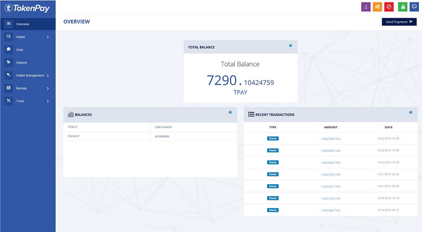
Task: Click the purple Tor status icon
Action: click(x=366, y=7)
